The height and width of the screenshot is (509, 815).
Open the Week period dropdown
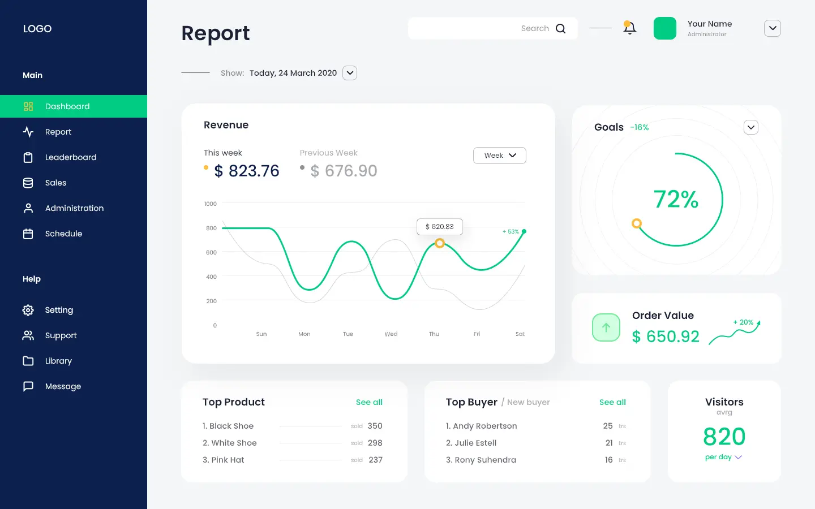pos(500,156)
